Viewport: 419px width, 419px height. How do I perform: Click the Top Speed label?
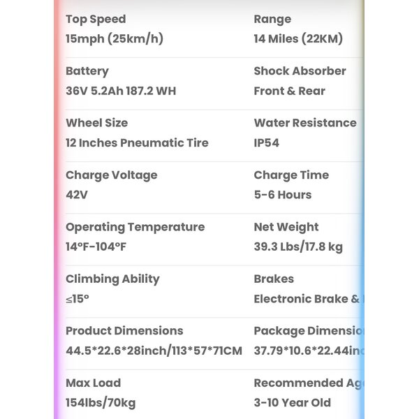click(x=96, y=19)
